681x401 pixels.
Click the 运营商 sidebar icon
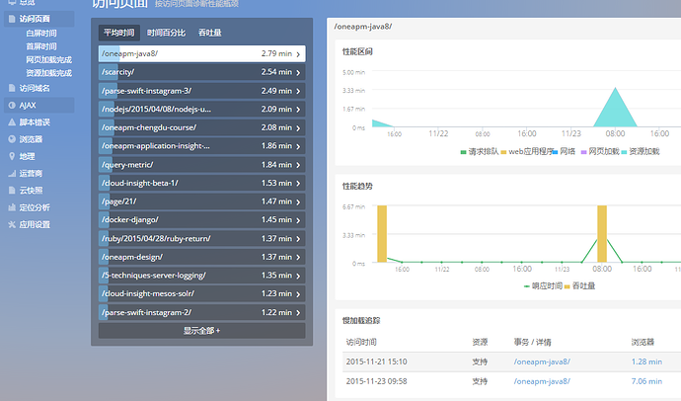10,173
